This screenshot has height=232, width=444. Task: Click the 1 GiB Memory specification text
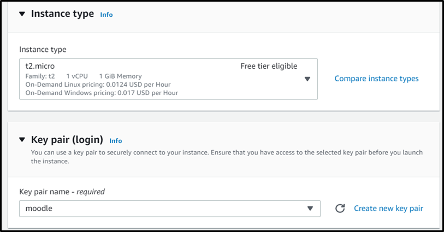pyautogui.click(x=120, y=76)
